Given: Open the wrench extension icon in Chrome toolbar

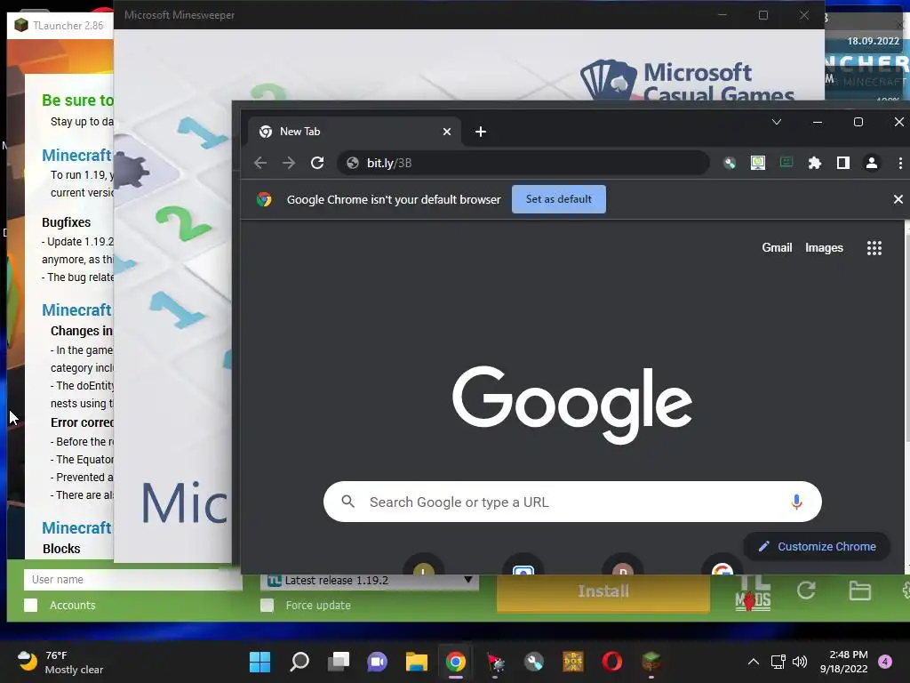Looking at the screenshot, I should click(730, 164).
